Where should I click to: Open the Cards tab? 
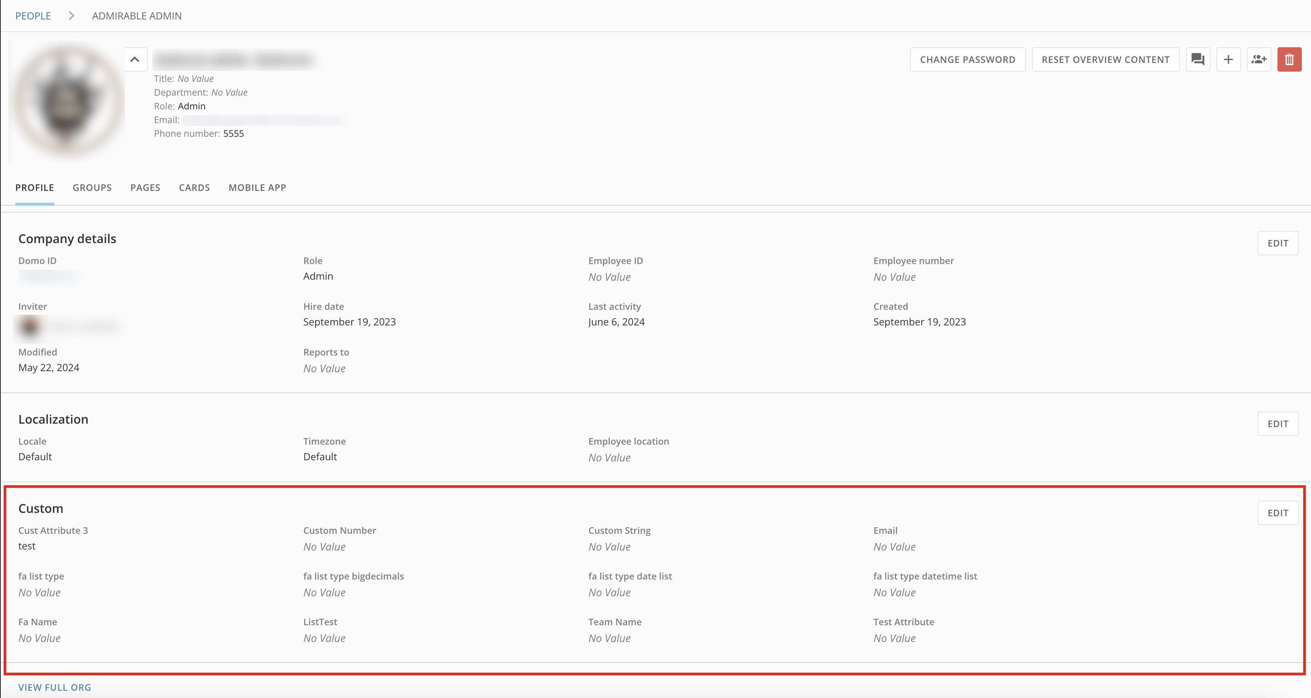pos(194,188)
